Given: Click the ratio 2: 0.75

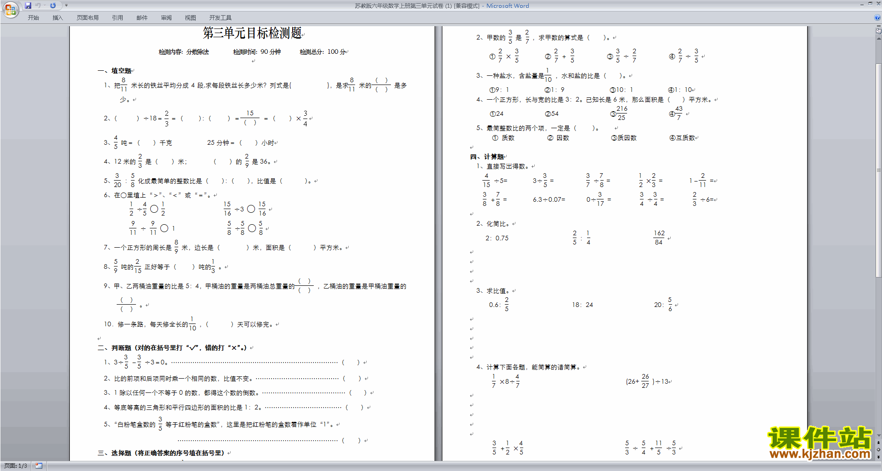Looking at the screenshot, I should (497, 238).
